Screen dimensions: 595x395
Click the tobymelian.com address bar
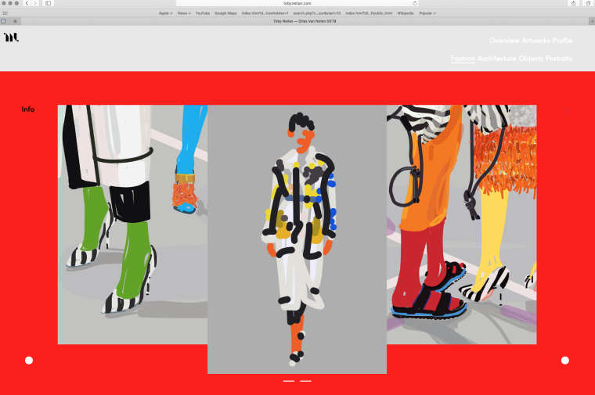point(297,3)
